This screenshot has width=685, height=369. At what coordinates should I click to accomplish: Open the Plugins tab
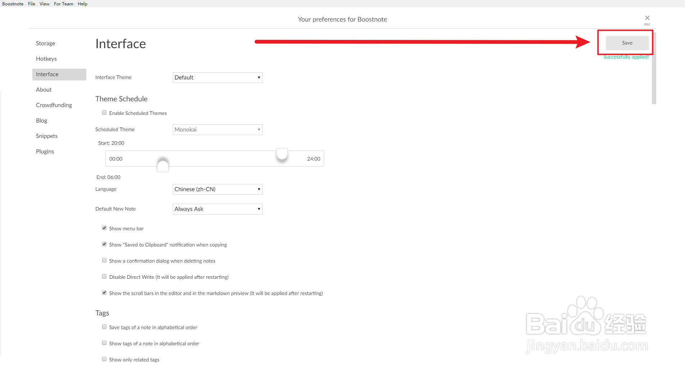[59, 152]
